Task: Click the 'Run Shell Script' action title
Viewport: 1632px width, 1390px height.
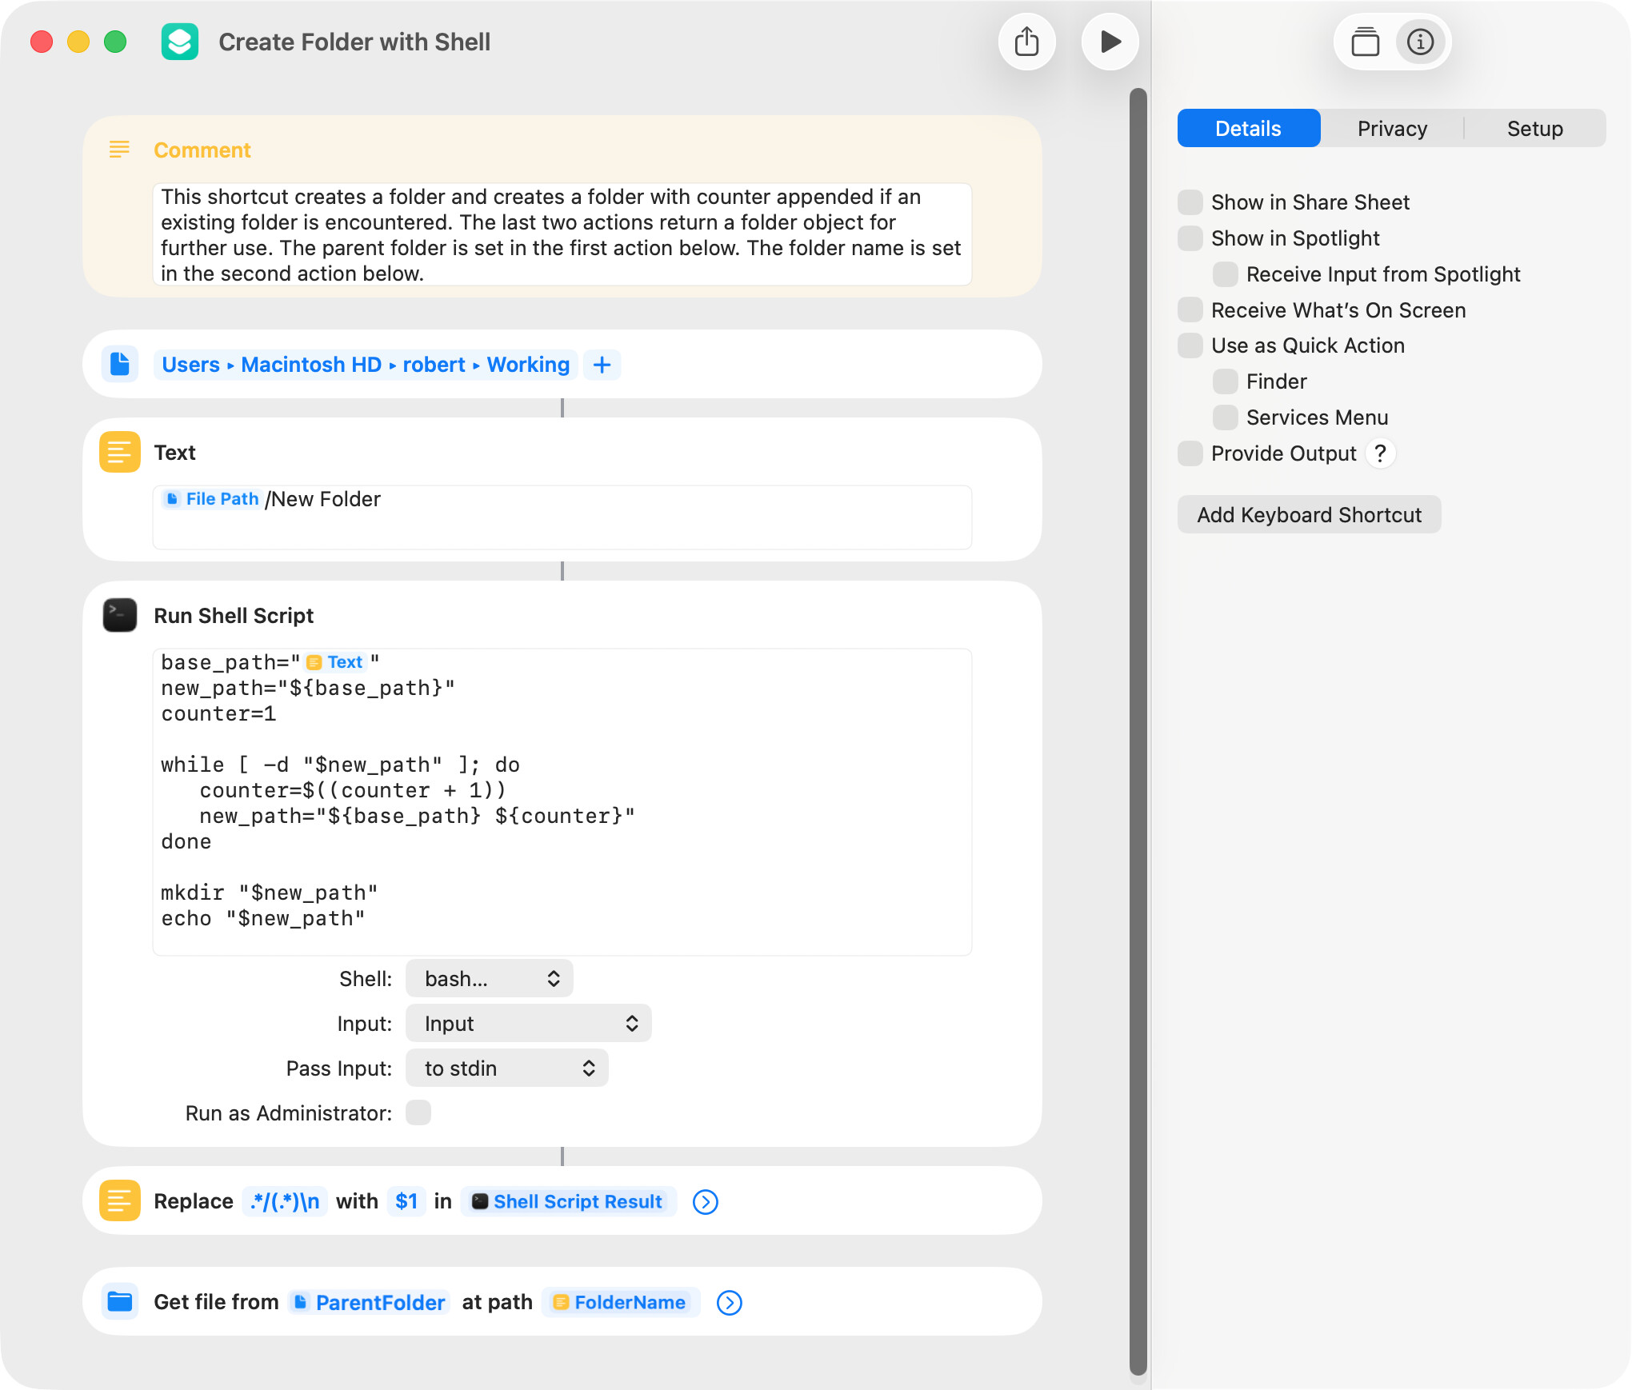Action: click(x=234, y=615)
